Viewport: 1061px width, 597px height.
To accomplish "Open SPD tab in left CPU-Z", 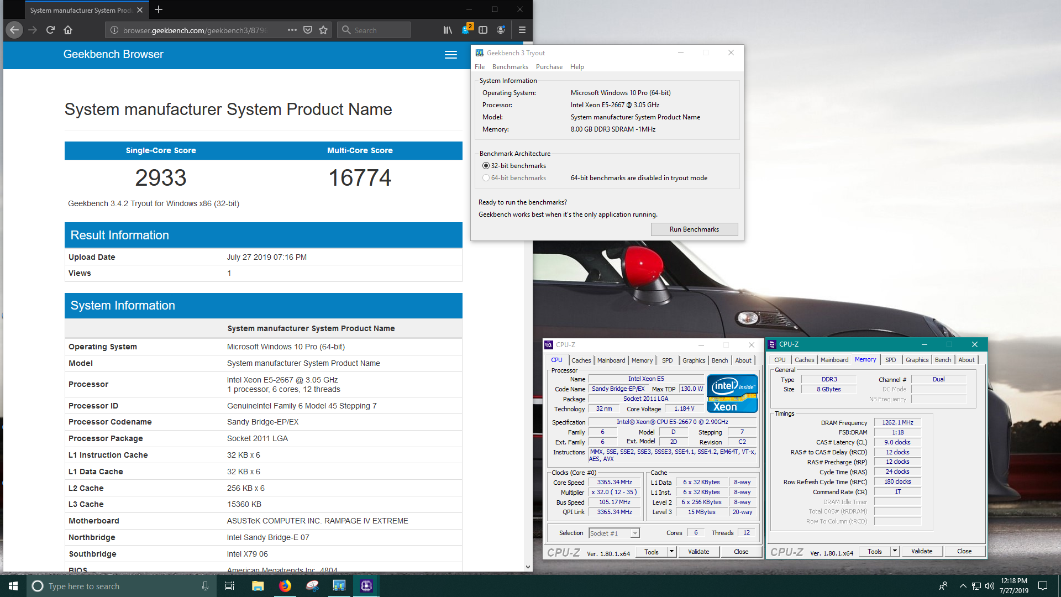I will (668, 360).
